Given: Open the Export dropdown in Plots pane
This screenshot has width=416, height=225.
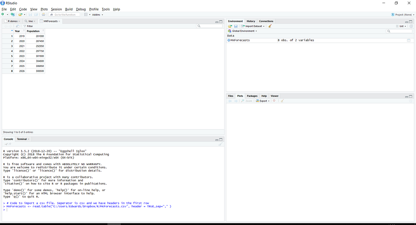Looking at the screenshot, I should pyautogui.click(x=262, y=101).
